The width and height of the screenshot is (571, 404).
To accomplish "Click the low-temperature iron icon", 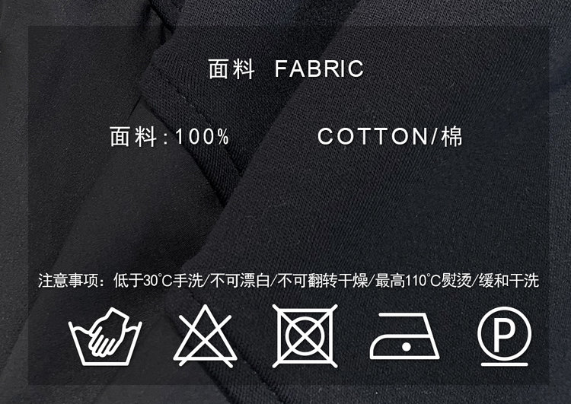I will pyautogui.click(x=404, y=336).
